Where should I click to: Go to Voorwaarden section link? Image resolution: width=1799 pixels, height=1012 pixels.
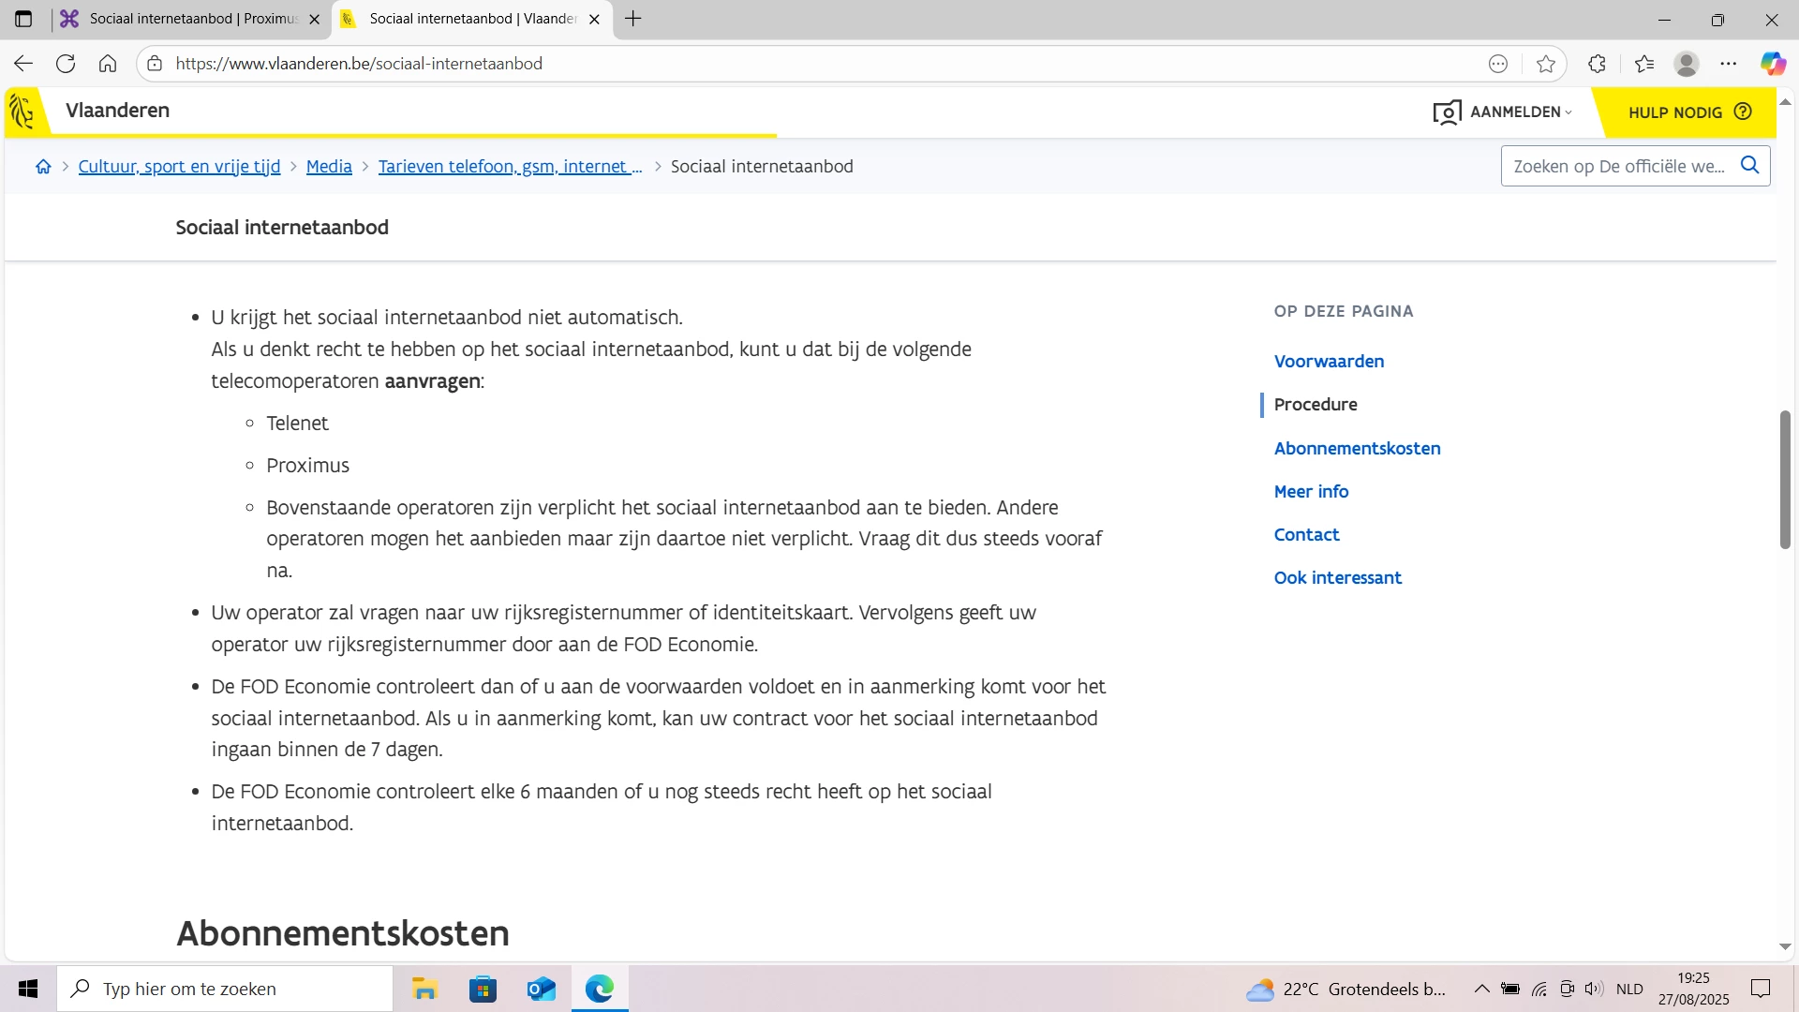(1329, 362)
